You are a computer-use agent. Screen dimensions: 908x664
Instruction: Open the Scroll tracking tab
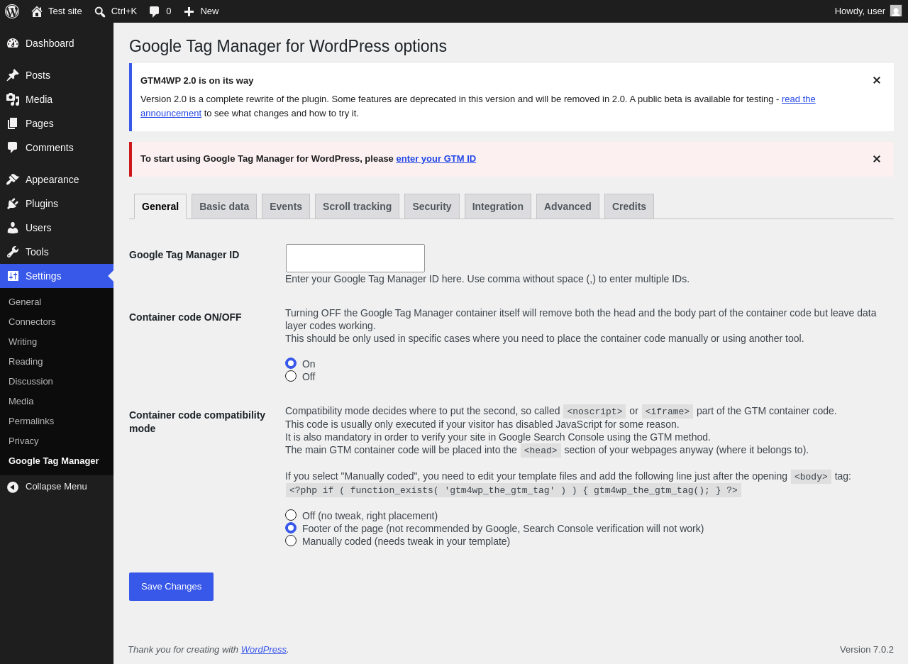pos(357,206)
